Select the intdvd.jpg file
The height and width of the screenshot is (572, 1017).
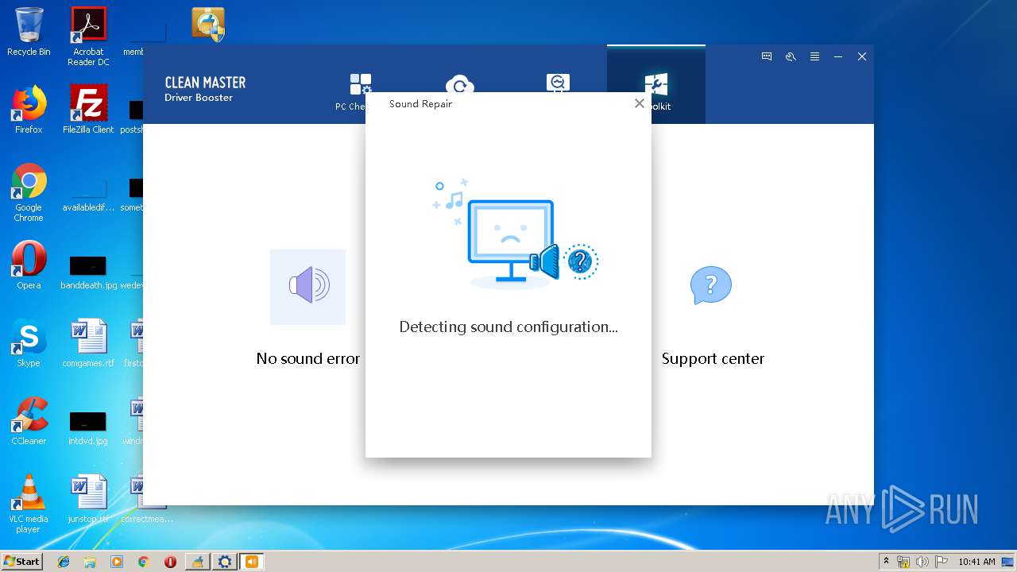(88, 427)
